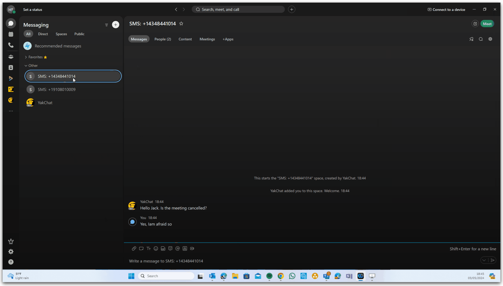Switch to the Content tab
503x286 pixels.
(x=185, y=39)
